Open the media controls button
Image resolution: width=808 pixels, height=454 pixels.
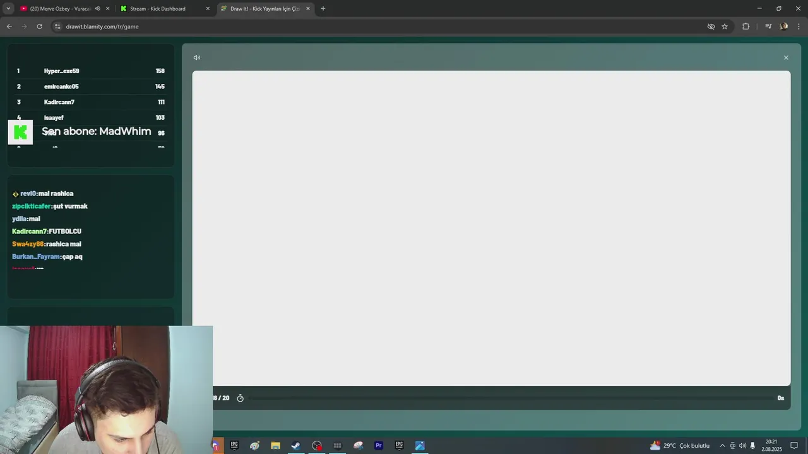pos(768,26)
